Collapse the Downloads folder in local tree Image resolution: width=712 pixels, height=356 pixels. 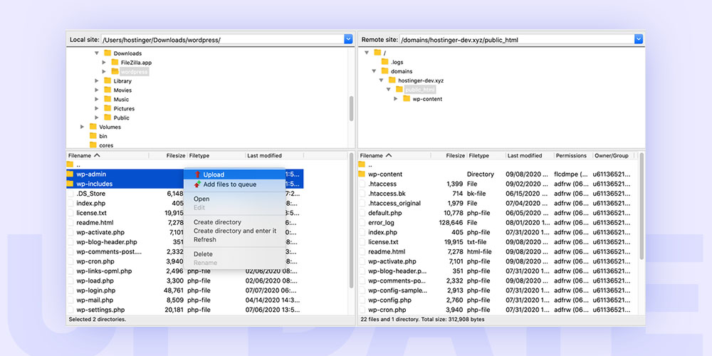(97, 53)
